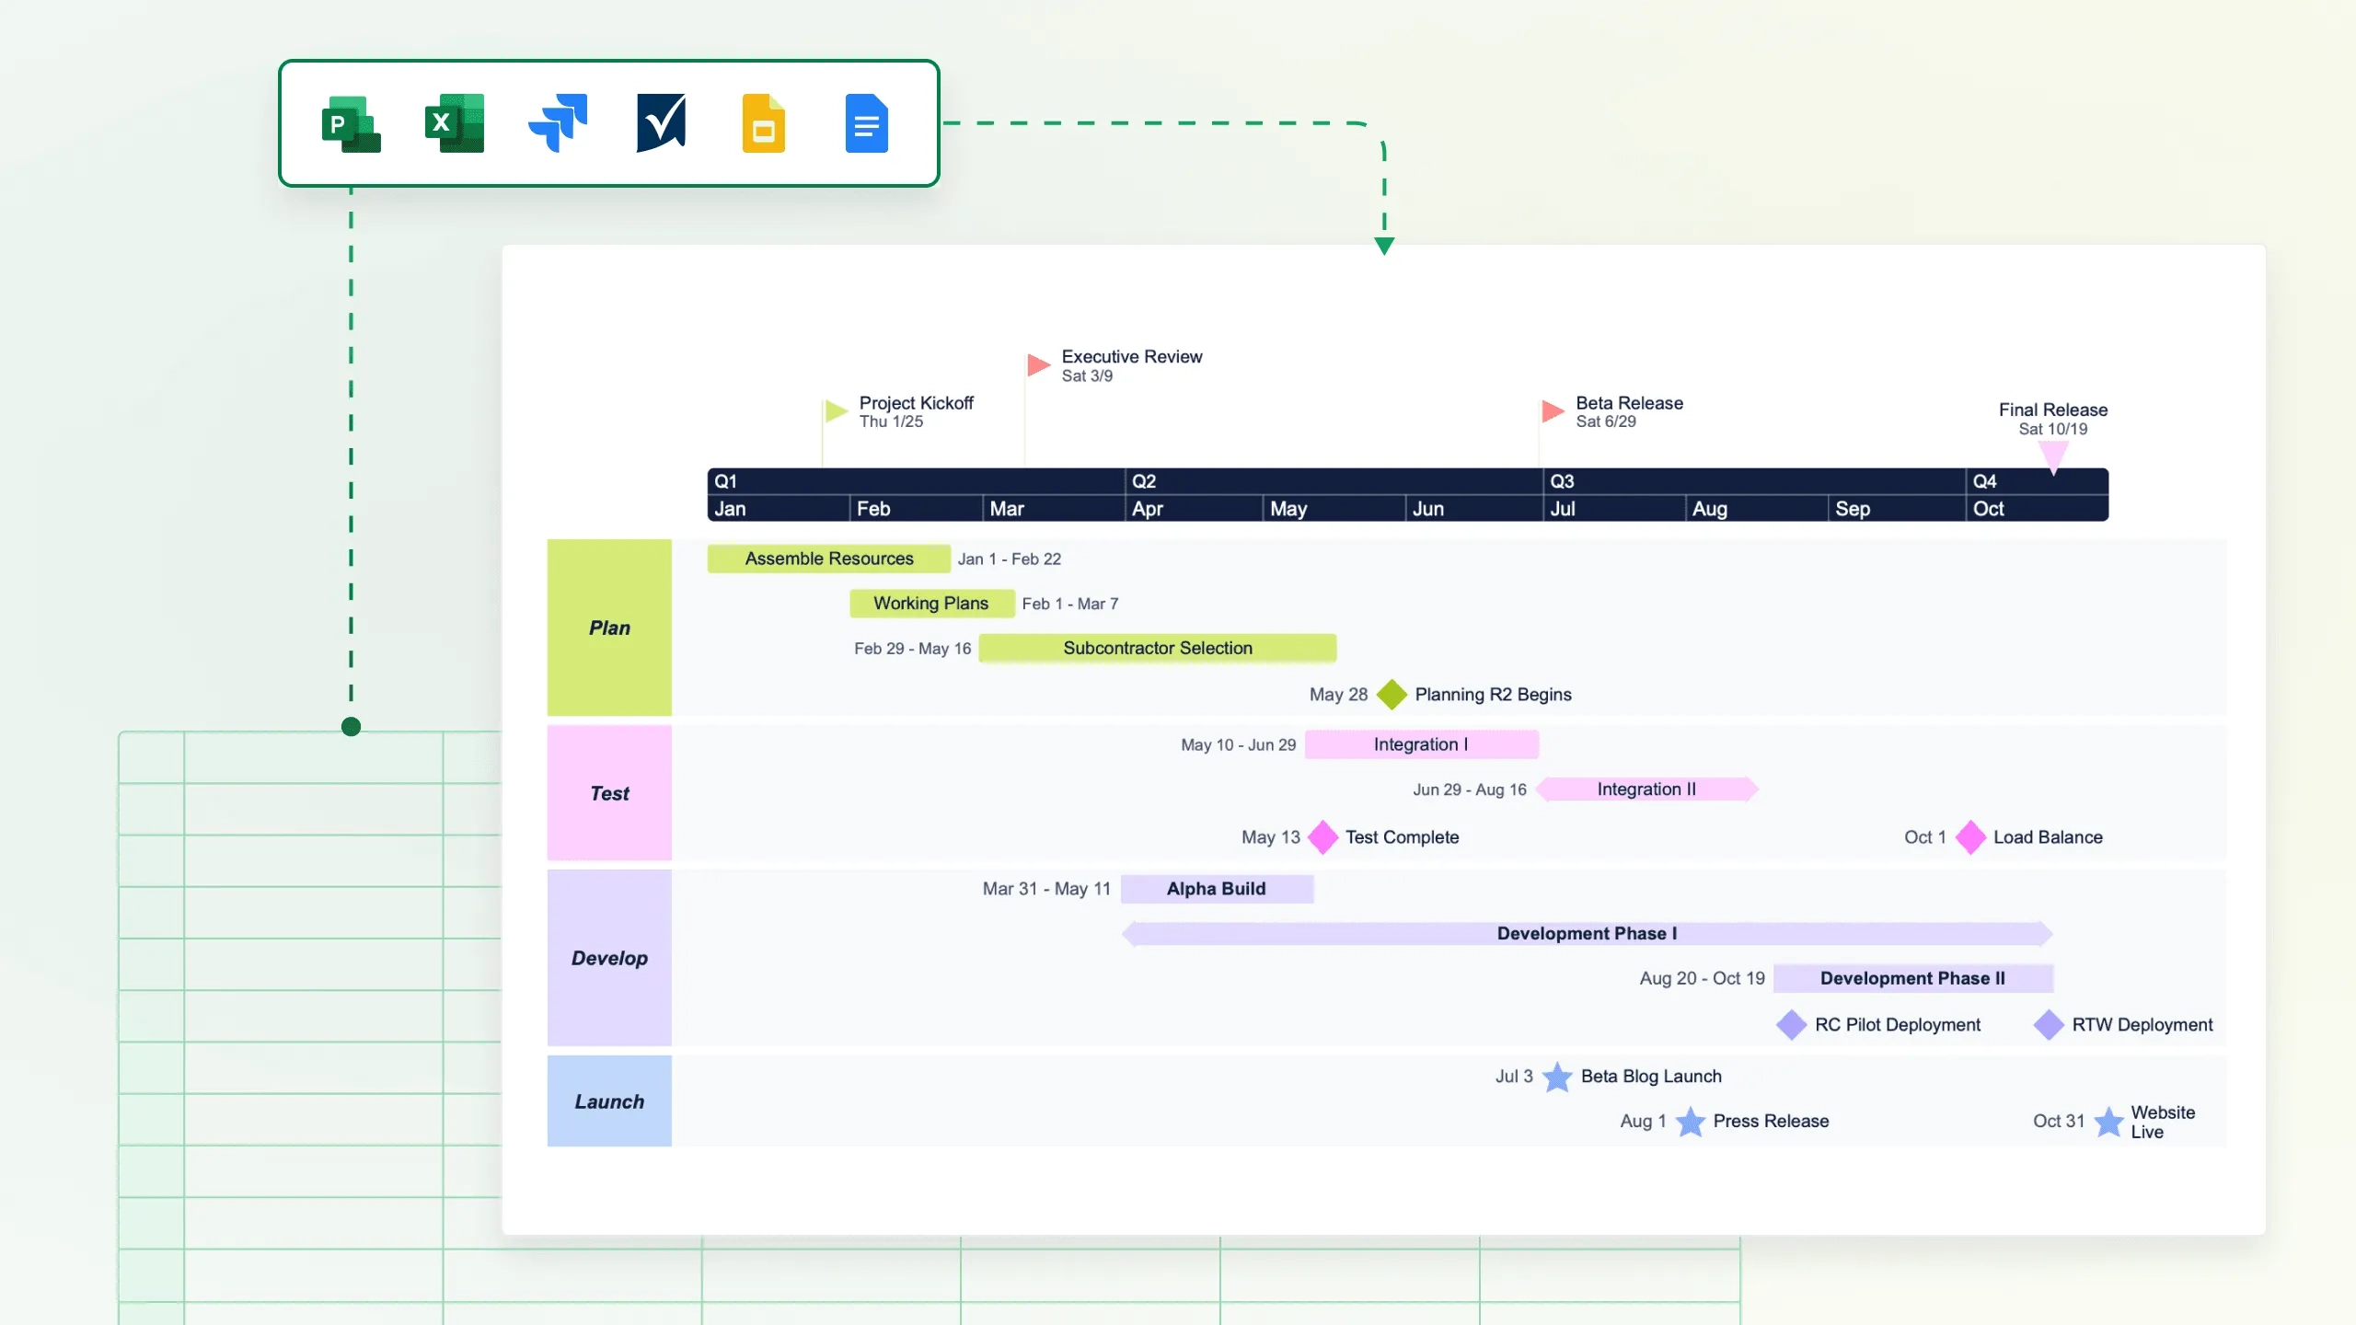Viewport: 2356px width, 1325px height.
Task: Click the Press Release star milestone
Action: [1690, 1122]
